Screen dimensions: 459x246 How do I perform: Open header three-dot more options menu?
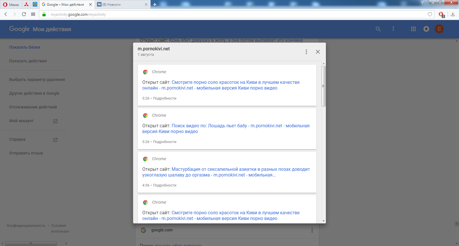pos(393,29)
